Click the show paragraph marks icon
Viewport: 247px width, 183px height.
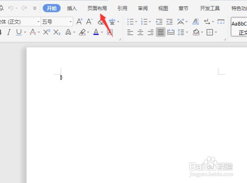207,22
